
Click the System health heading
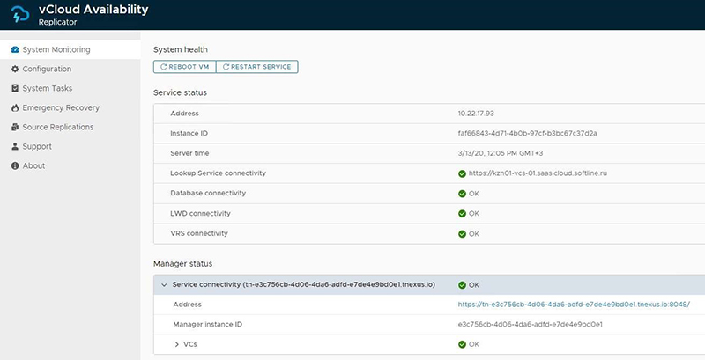pos(181,49)
